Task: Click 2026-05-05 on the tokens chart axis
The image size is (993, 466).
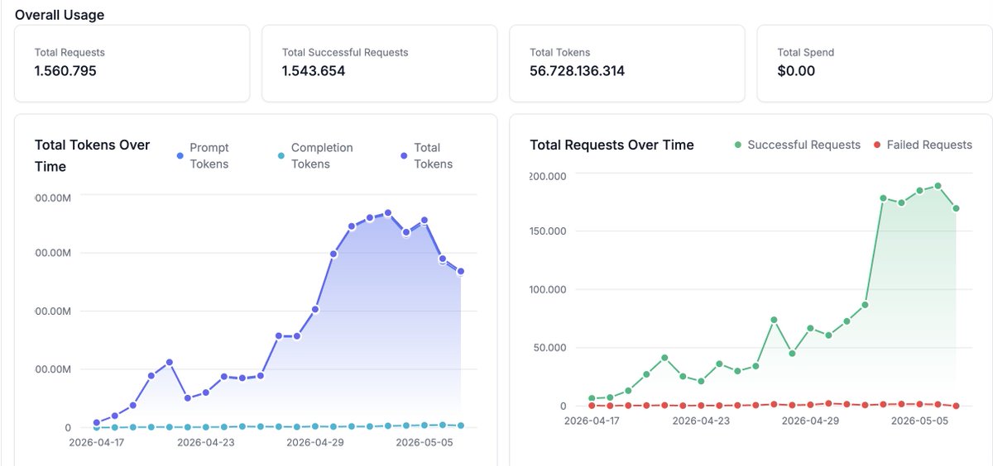Action: tap(425, 442)
